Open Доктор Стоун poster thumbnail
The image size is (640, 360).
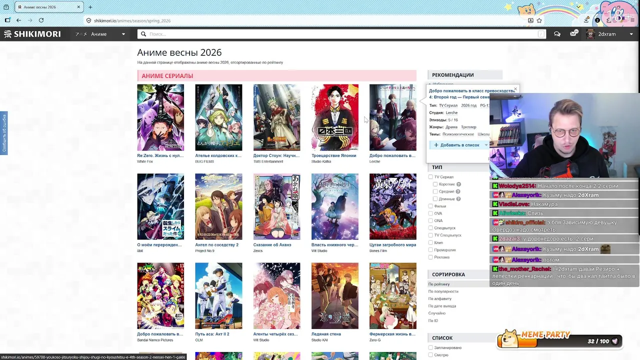tap(276, 117)
